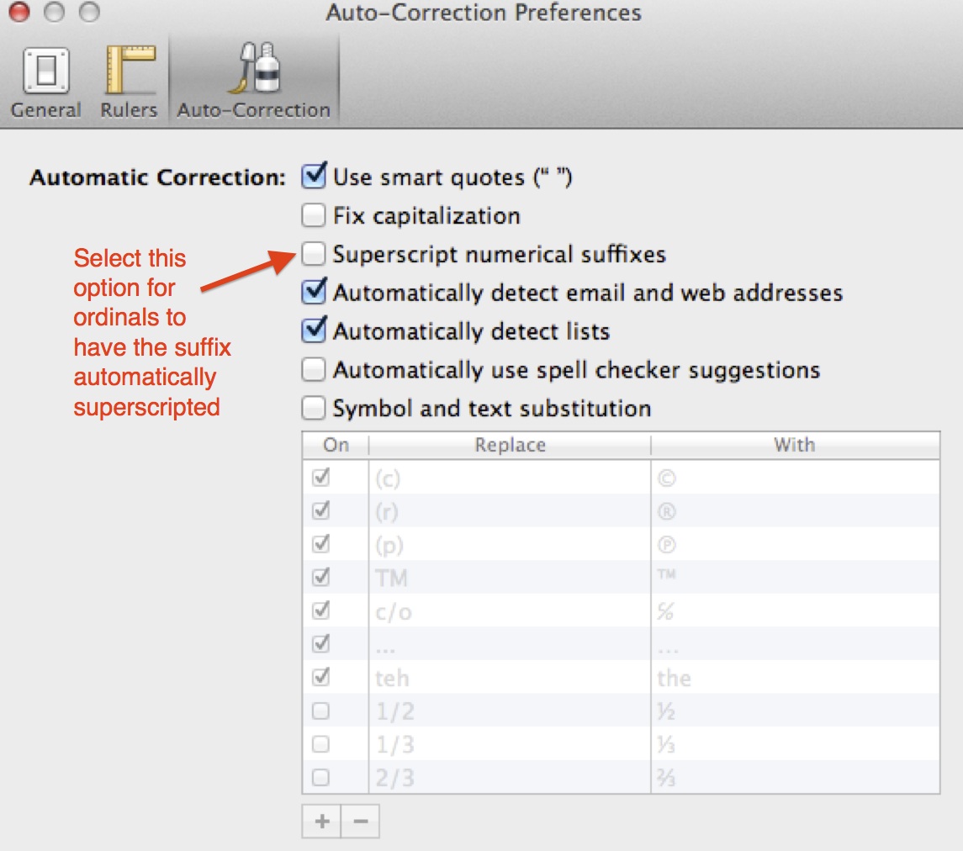Image resolution: width=963 pixels, height=851 pixels.
Task: Select the TM replacement row text
Action: [x=392, y=579]
